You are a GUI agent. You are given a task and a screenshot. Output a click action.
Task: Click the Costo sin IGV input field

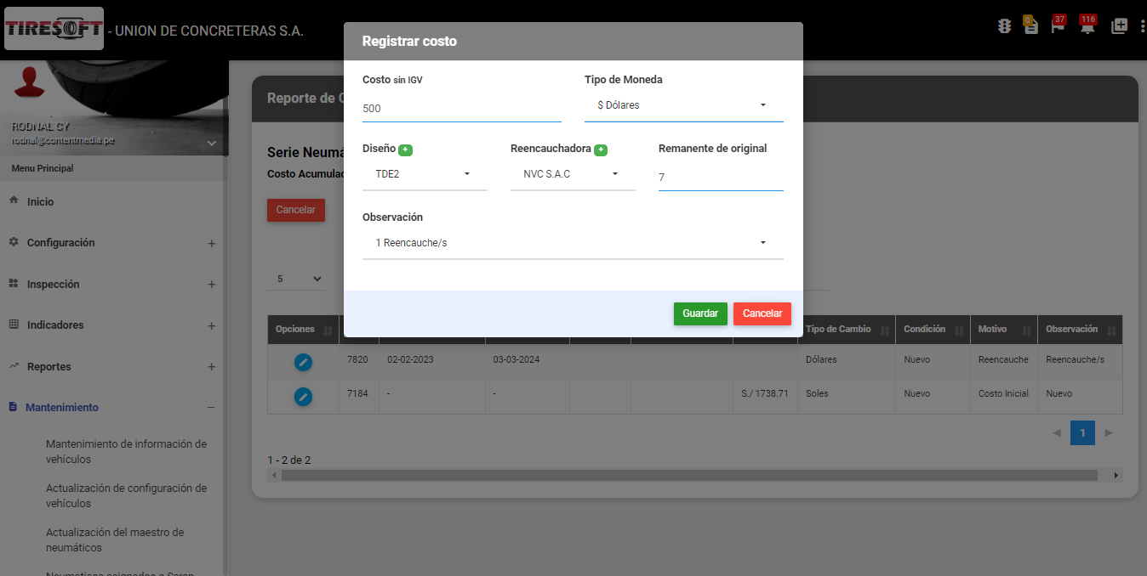pyautogui.click(x=461, y=109)
